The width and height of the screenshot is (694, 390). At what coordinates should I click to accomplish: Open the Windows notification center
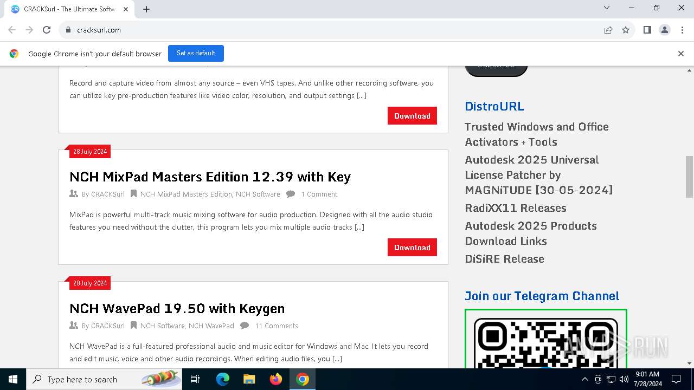676,379
